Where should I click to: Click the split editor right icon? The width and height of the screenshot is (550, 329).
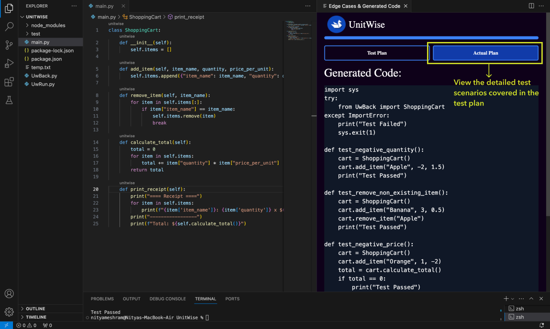point(531,6)
